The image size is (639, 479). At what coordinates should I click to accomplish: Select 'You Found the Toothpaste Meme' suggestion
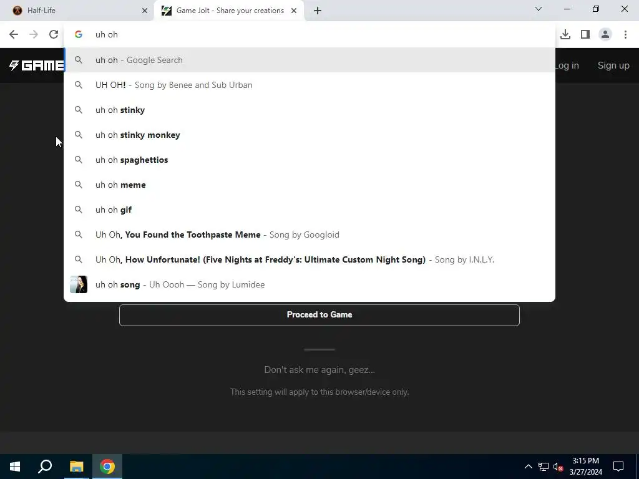310,235
